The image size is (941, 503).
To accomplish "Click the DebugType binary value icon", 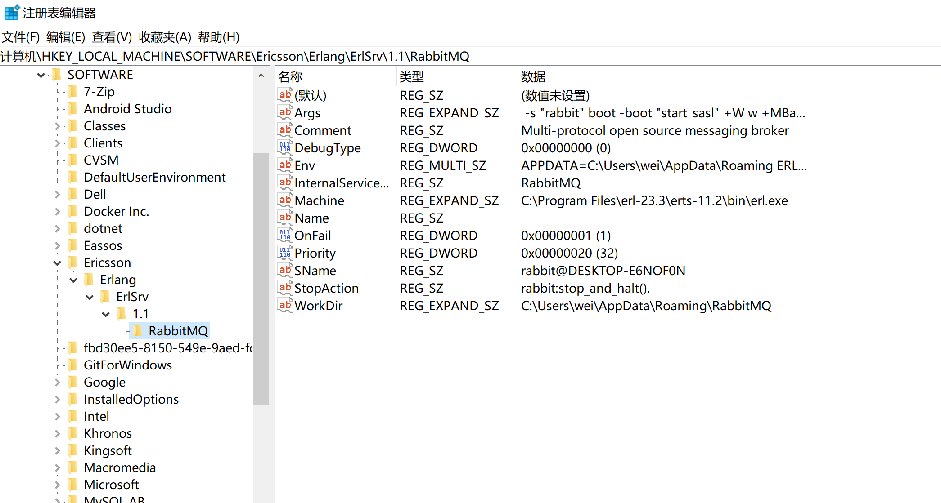I will (285, 147).
